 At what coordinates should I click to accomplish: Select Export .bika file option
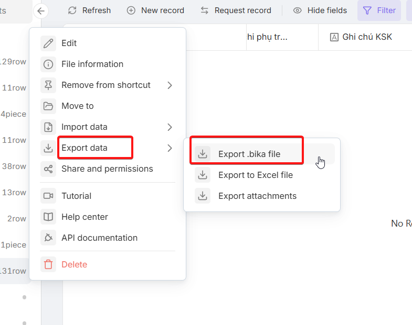pyautogui.click(x=249, y=154)
